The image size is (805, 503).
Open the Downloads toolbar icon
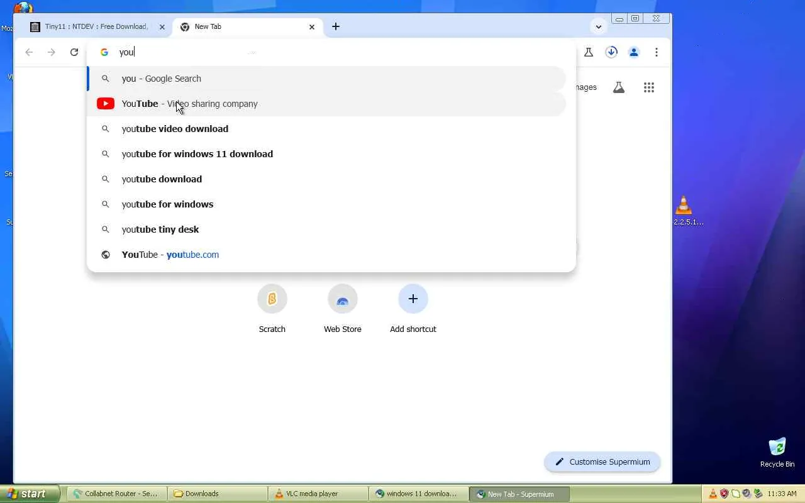click(x=611, y=52)
